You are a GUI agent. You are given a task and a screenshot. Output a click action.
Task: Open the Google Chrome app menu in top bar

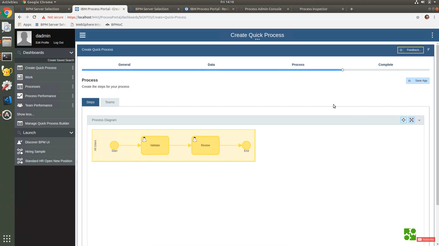(39, 2)
